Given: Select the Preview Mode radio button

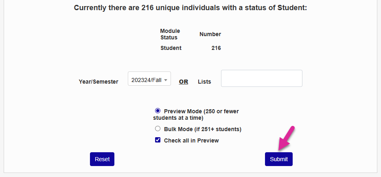Looking at the screenshot, I should click(158, 110).
